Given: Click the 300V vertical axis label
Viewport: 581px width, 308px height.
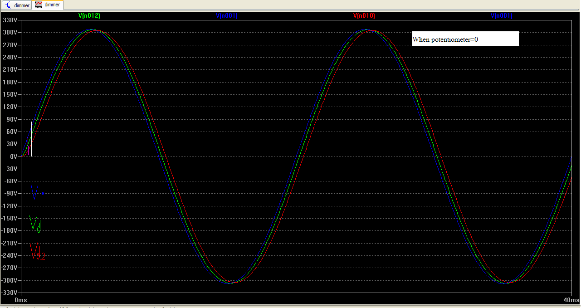Looking at the screenshot, I should pos(10,33).
